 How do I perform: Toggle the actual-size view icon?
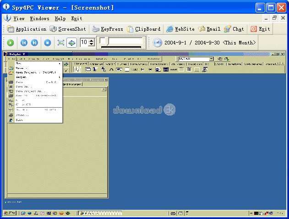pyautogui.click(x=71, y=43)
